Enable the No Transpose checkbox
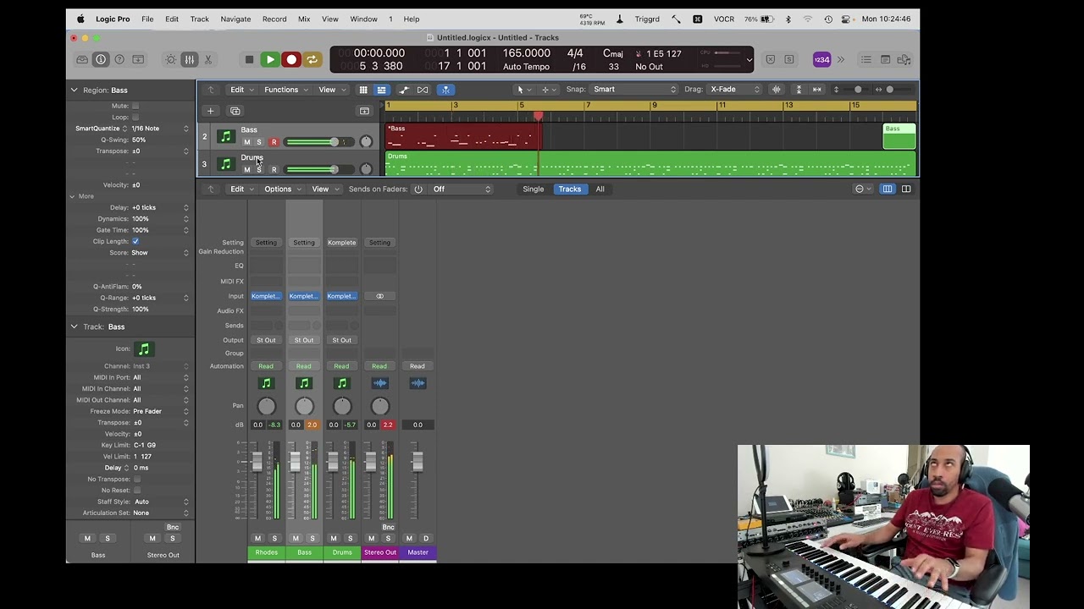Viewport: 1084px width, 609px height. click(x=137, y=479)
